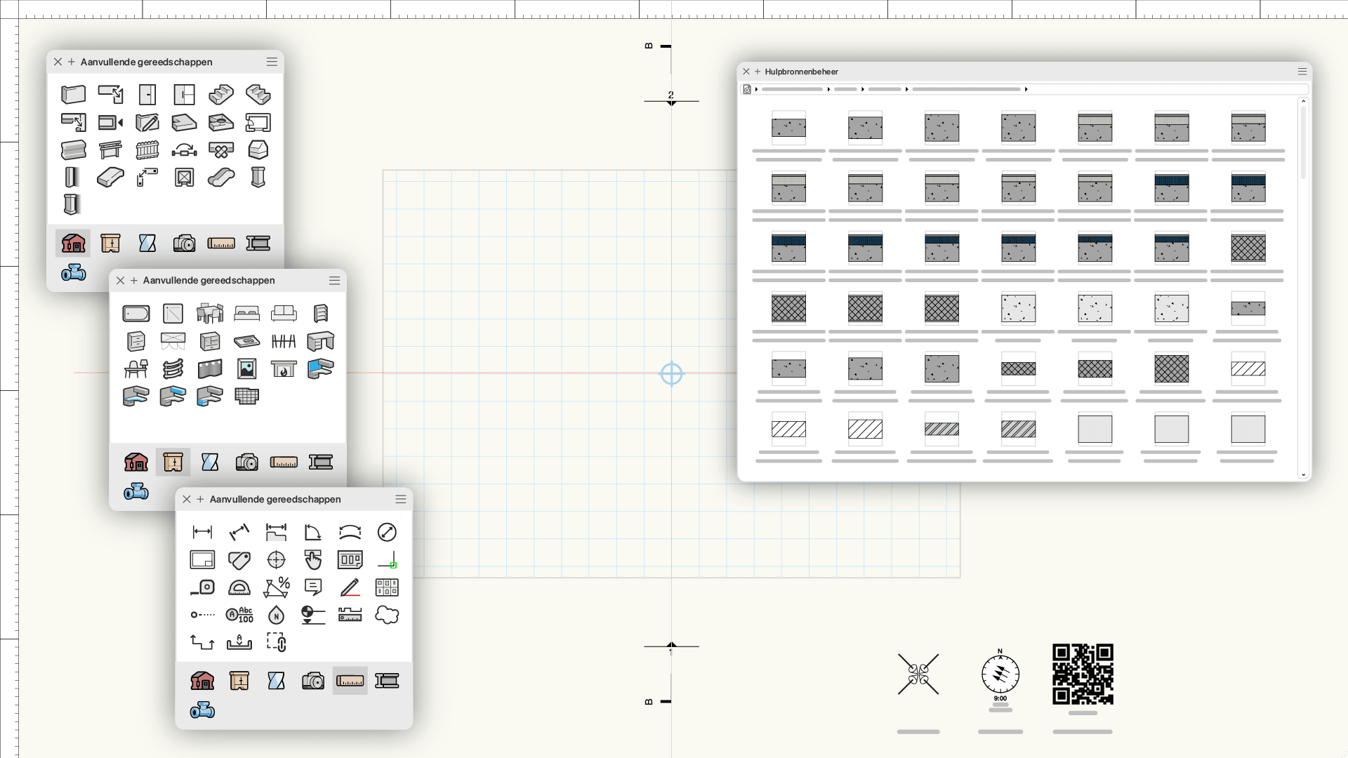This screenshot has height=758, width=1348.
Task: Activate the Protractor angle tool
Action: 239,587
